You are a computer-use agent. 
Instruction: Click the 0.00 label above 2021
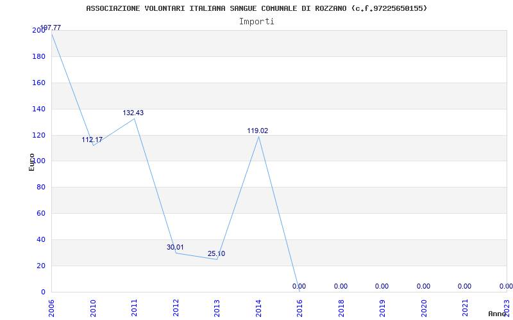464,286
